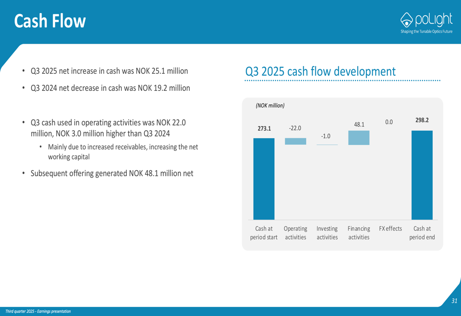This screenshot has height=316, width=461.
Task: Click the Third quarter 2025 footer text
Action: coord(38,311)
